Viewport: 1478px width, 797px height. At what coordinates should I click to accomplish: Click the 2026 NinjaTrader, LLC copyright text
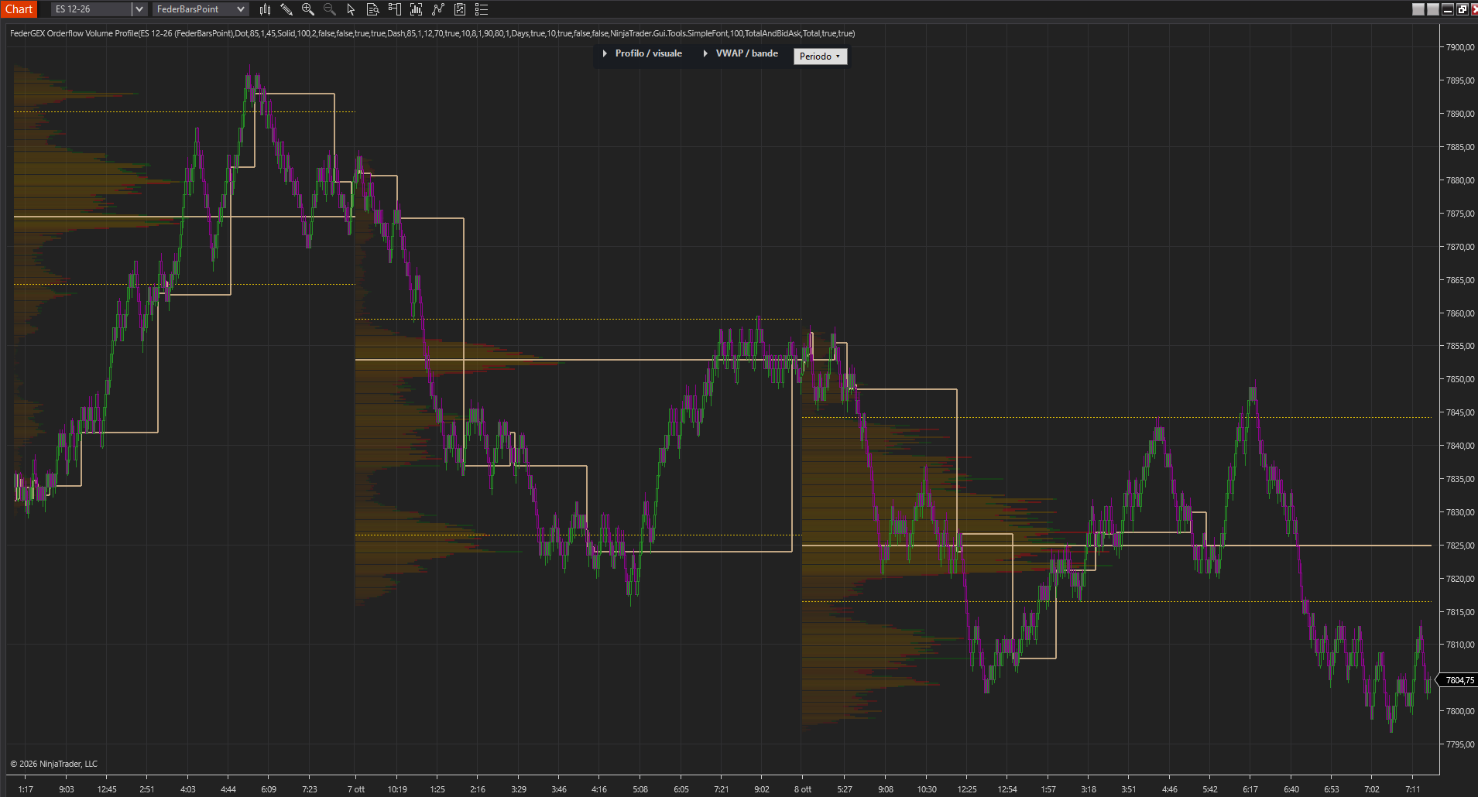tap(53, 764)
